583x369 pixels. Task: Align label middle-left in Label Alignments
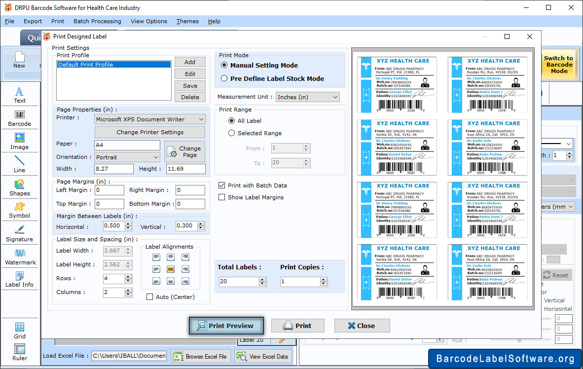click(x=156, y=269)
